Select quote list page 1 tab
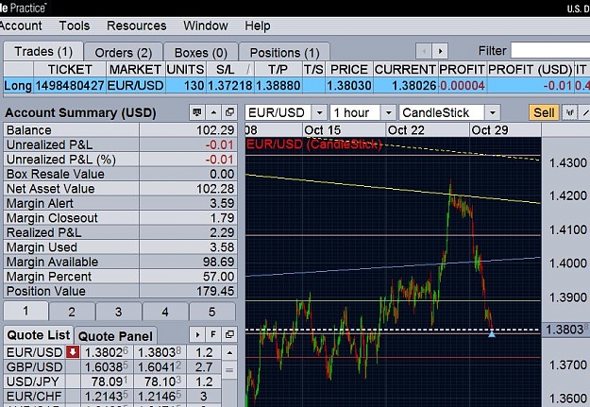Viewport: 590px width, 407px height. tap(25, 312)
